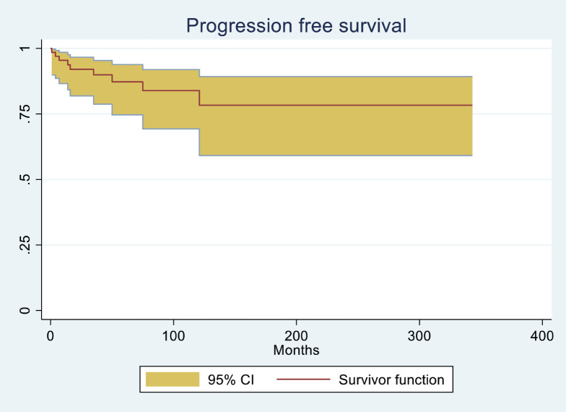Click the 'Months' x-axis title

(x=296, y=350)
